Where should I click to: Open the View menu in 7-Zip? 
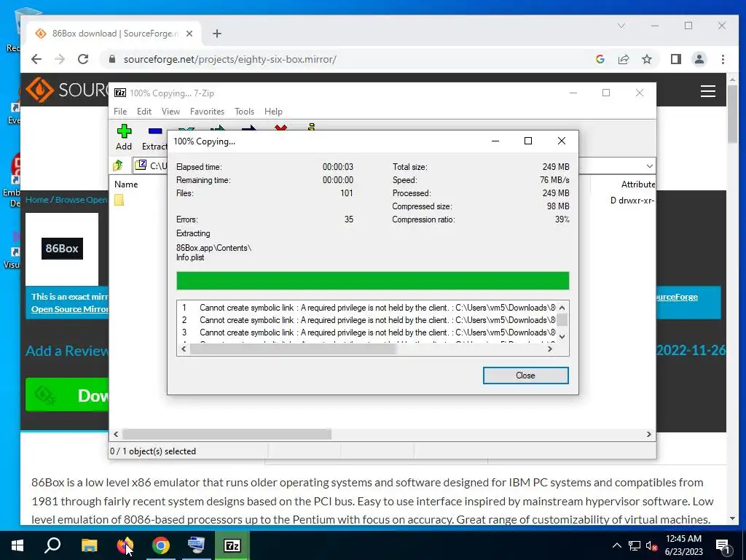[170, 112]
